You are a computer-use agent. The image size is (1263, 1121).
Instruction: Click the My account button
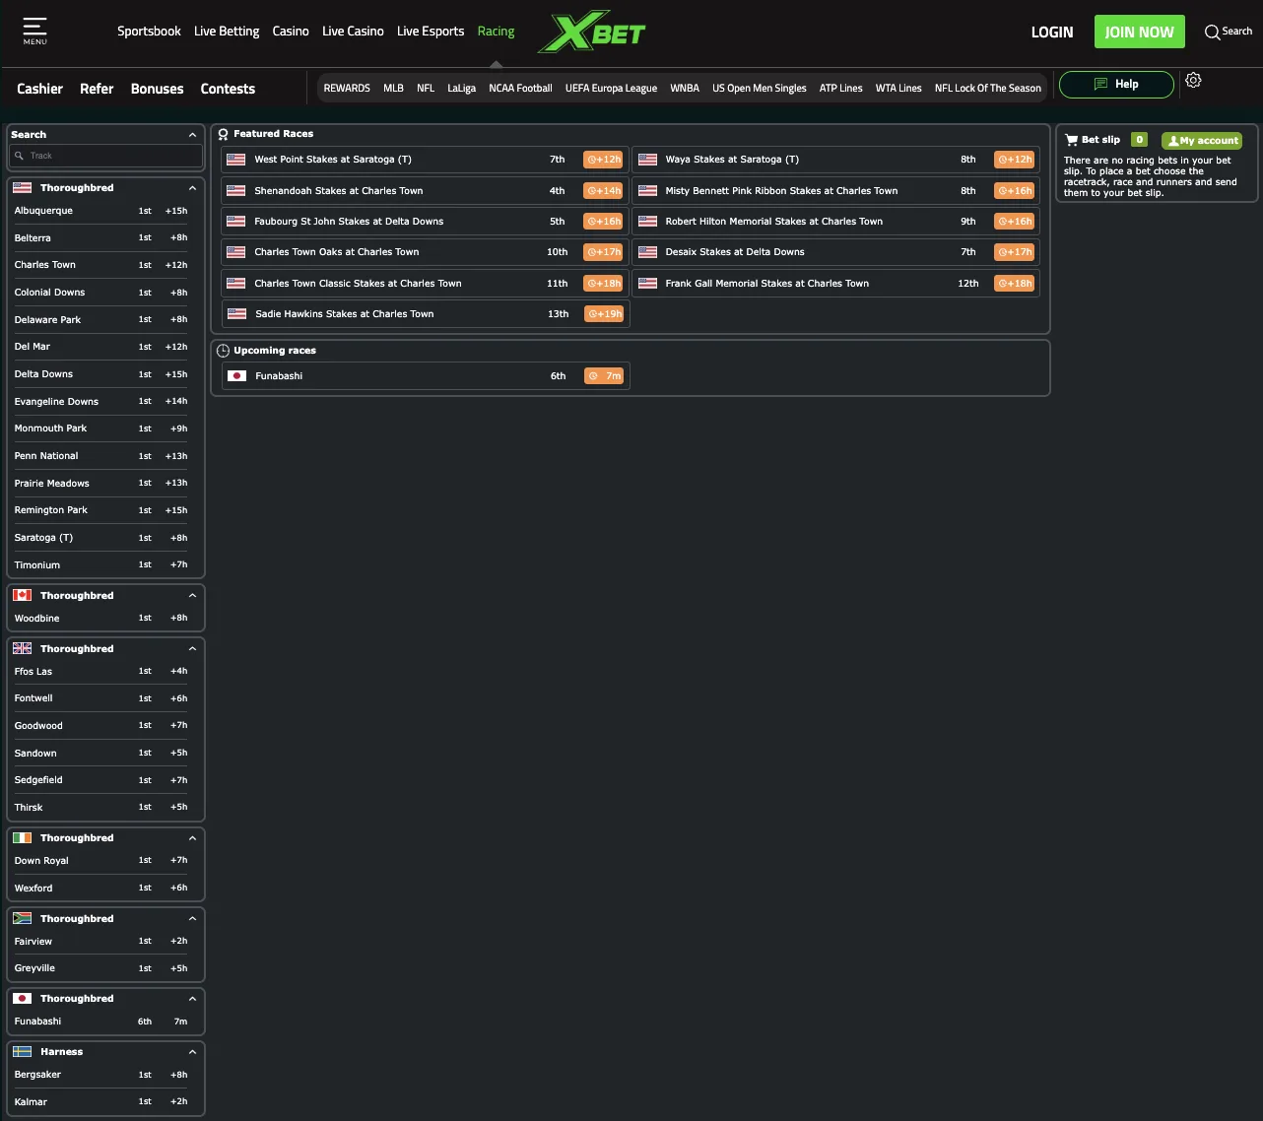coord(1202,141)
